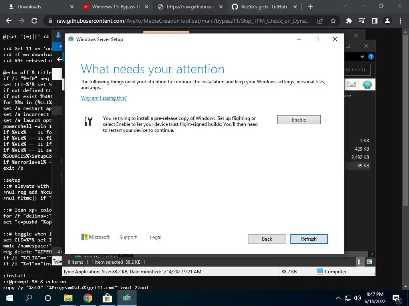
Task: Open the Legal link in Setup
Action: click(x=155, y=237)
